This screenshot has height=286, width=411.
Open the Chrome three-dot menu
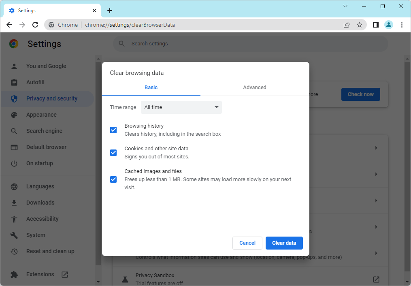point(402,25)
